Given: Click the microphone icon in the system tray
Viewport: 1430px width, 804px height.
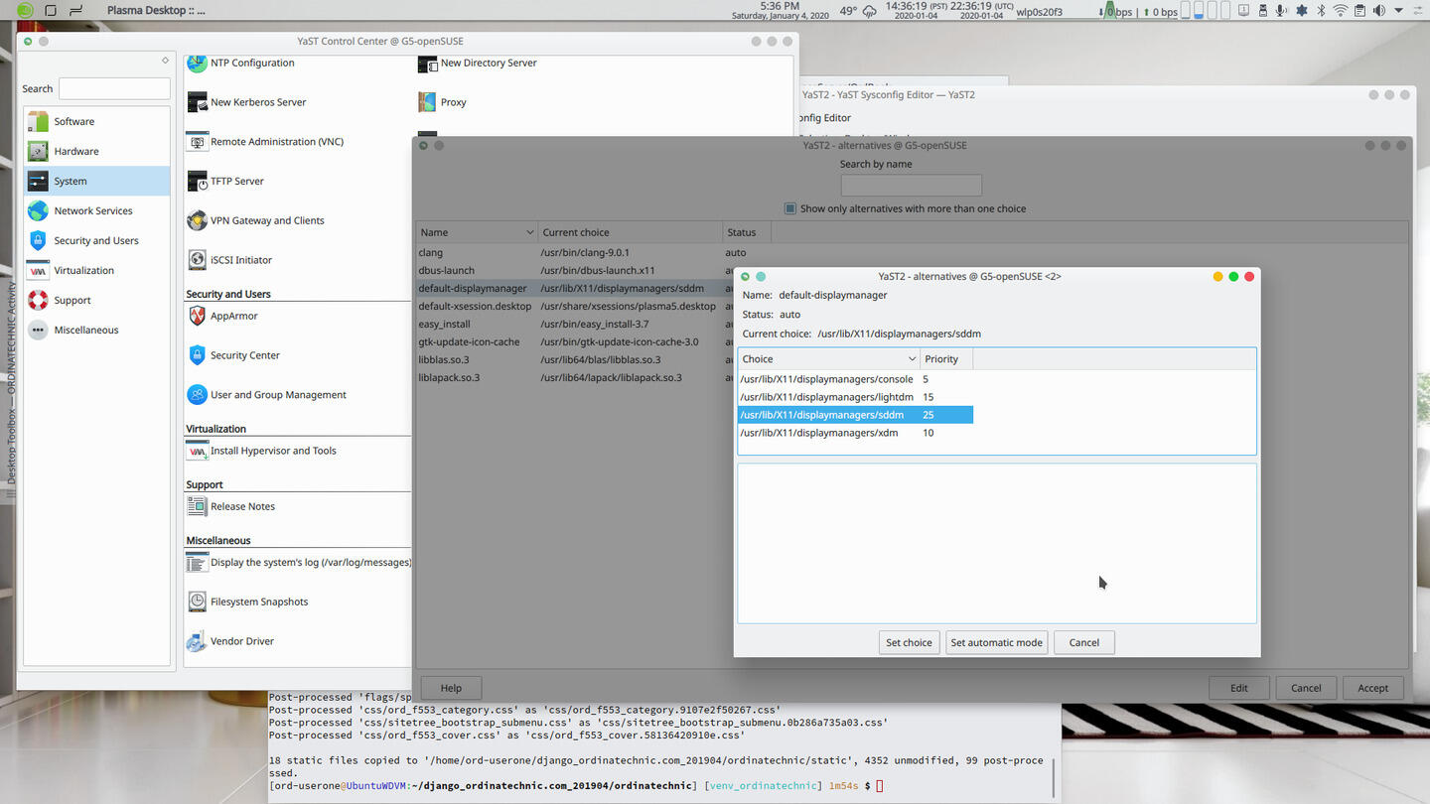Looking at the screenshot, I should click(x=1281, y=11).
